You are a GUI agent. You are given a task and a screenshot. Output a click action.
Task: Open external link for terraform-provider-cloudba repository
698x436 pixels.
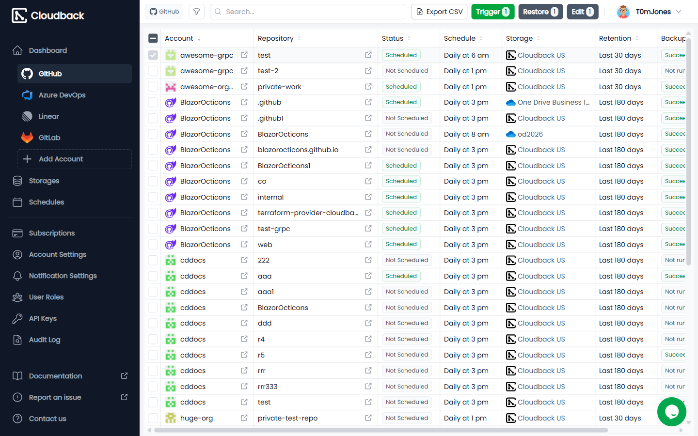[x=368, y=213]
